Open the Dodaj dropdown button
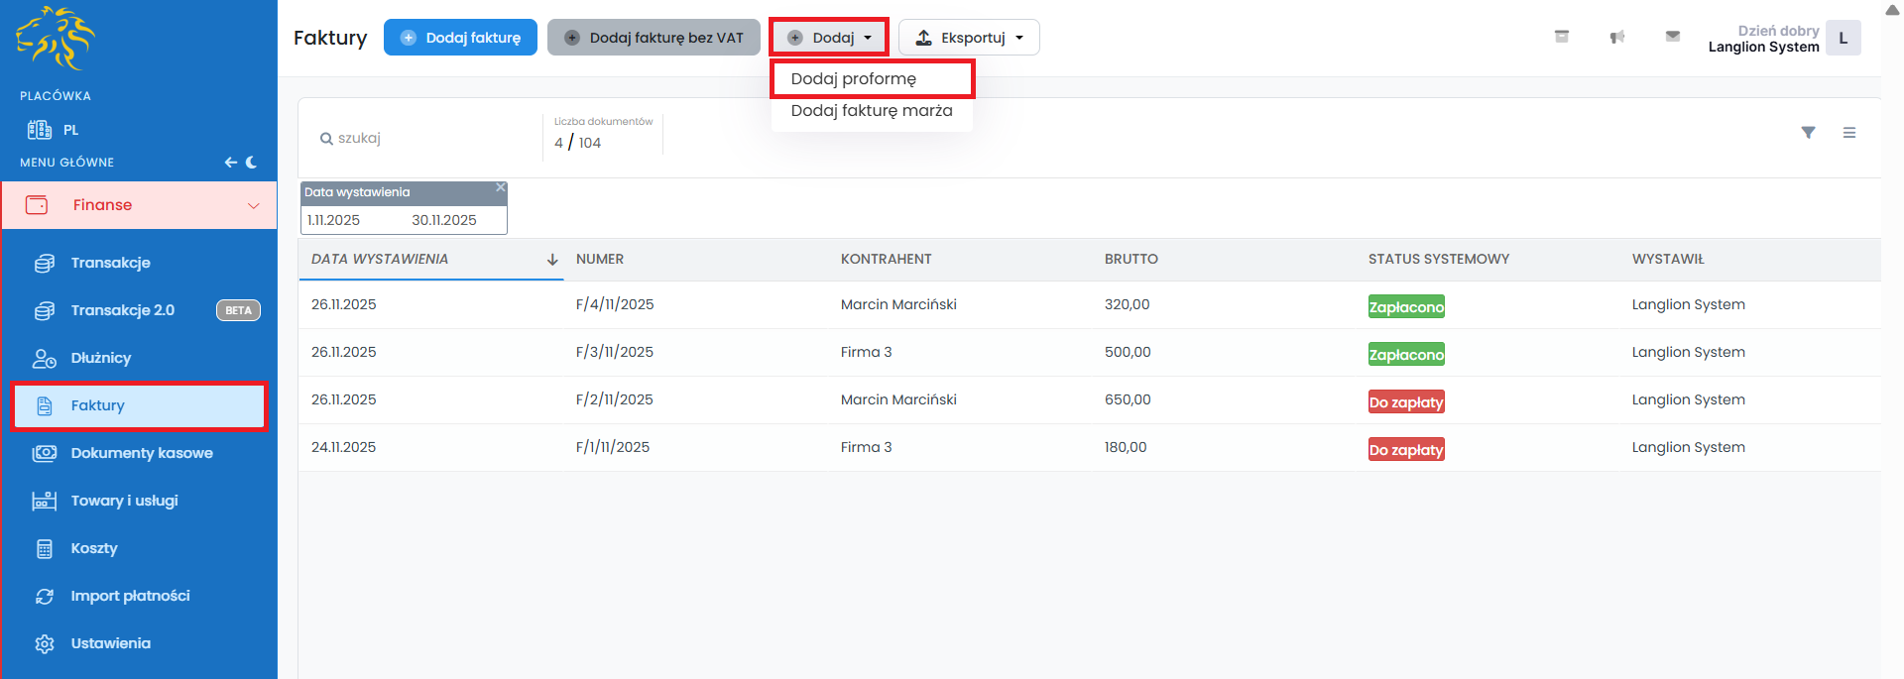1904x679 pixels. (x=829, y=38)
